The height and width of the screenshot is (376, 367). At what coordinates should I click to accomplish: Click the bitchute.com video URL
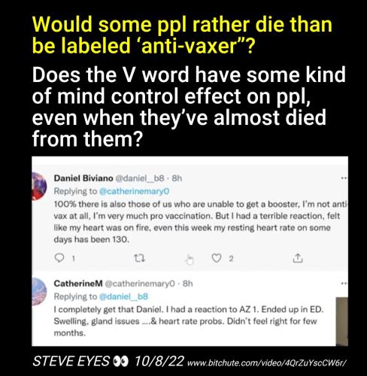click(x=267, y=362)
